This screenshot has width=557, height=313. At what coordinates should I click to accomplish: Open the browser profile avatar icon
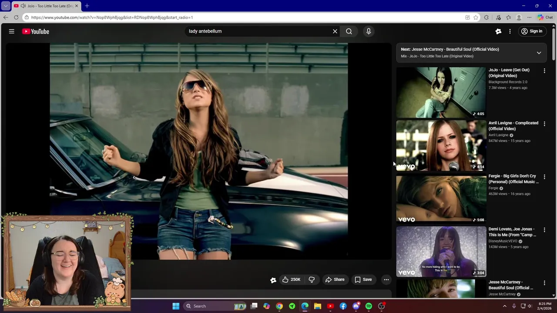pyautogui.click(x=519, y=17)
